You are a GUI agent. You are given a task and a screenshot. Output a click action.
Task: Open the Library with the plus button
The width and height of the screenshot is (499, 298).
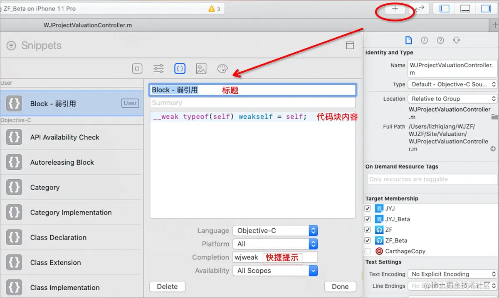pos(395,9)
